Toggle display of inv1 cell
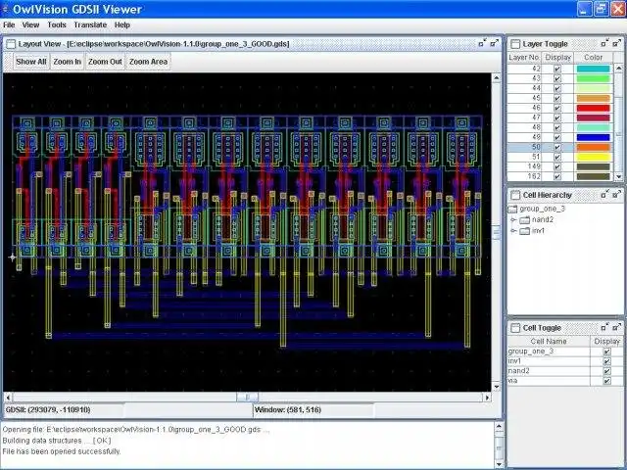This screenshot has width=627, height=470. [606, 361]
